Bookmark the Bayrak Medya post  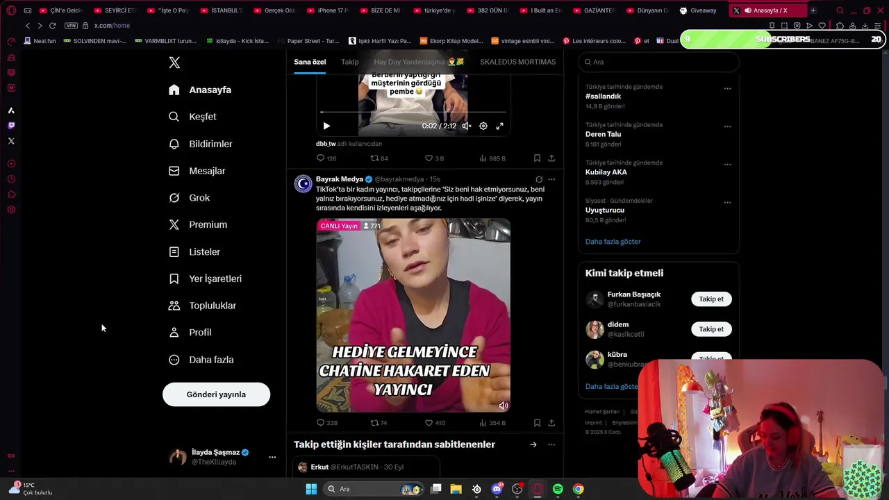537,423
